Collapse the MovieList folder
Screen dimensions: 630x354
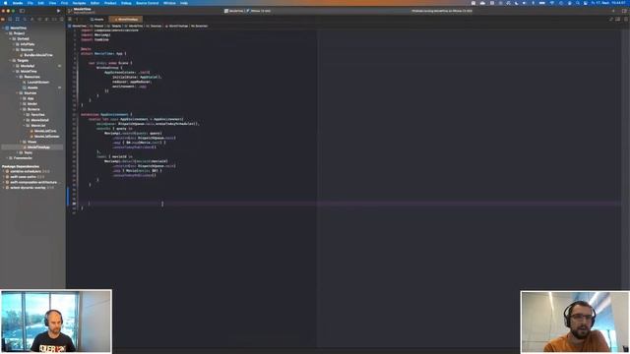coord(25,126)
